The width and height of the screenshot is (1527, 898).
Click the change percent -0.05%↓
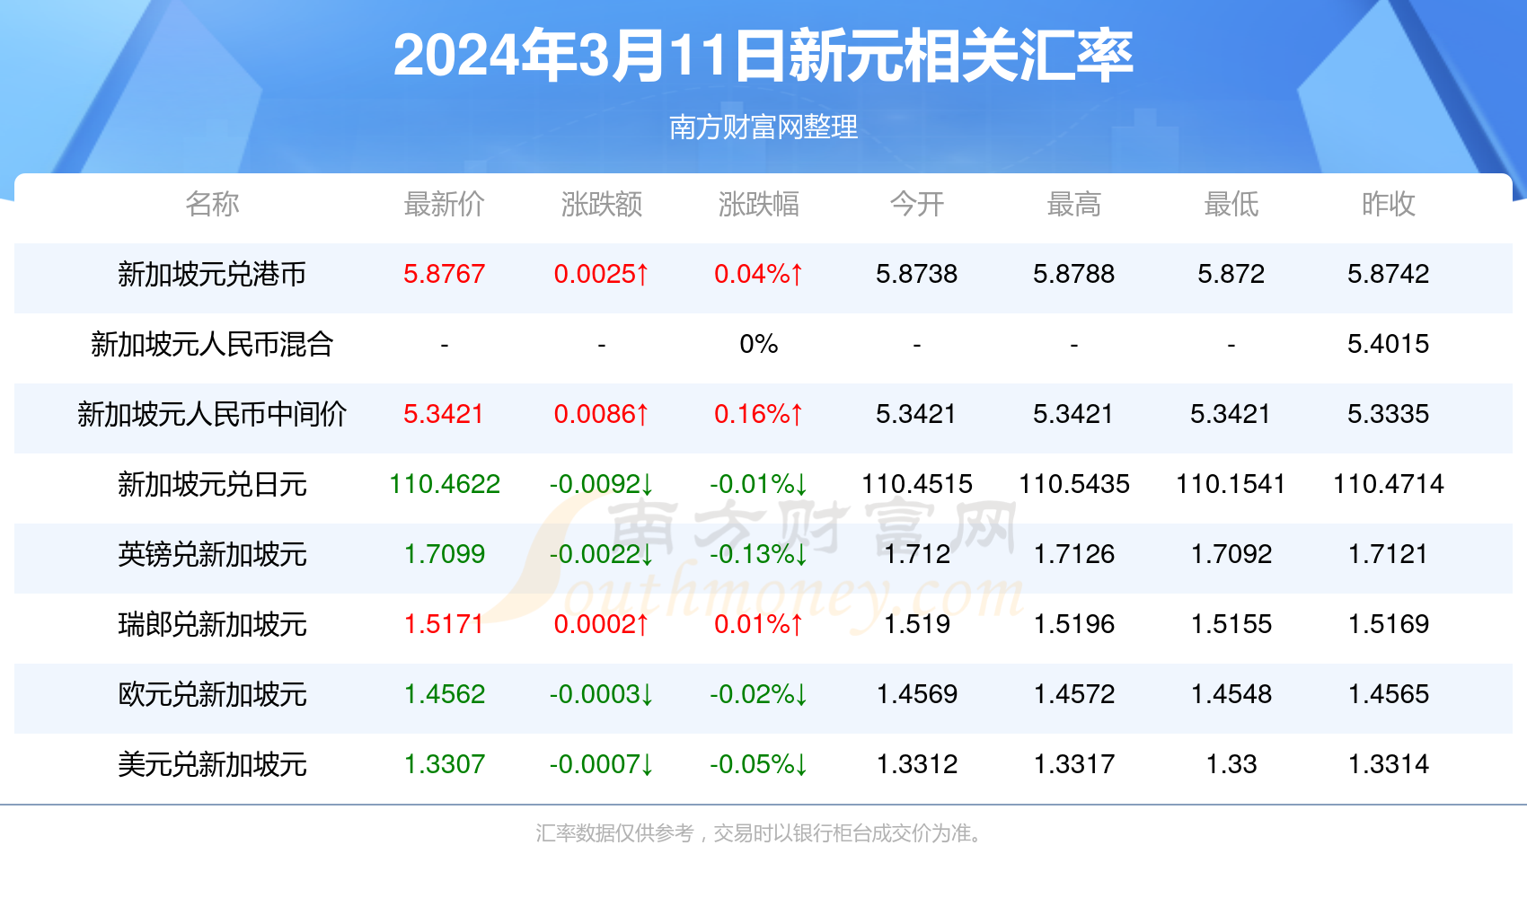click(759, 764)
